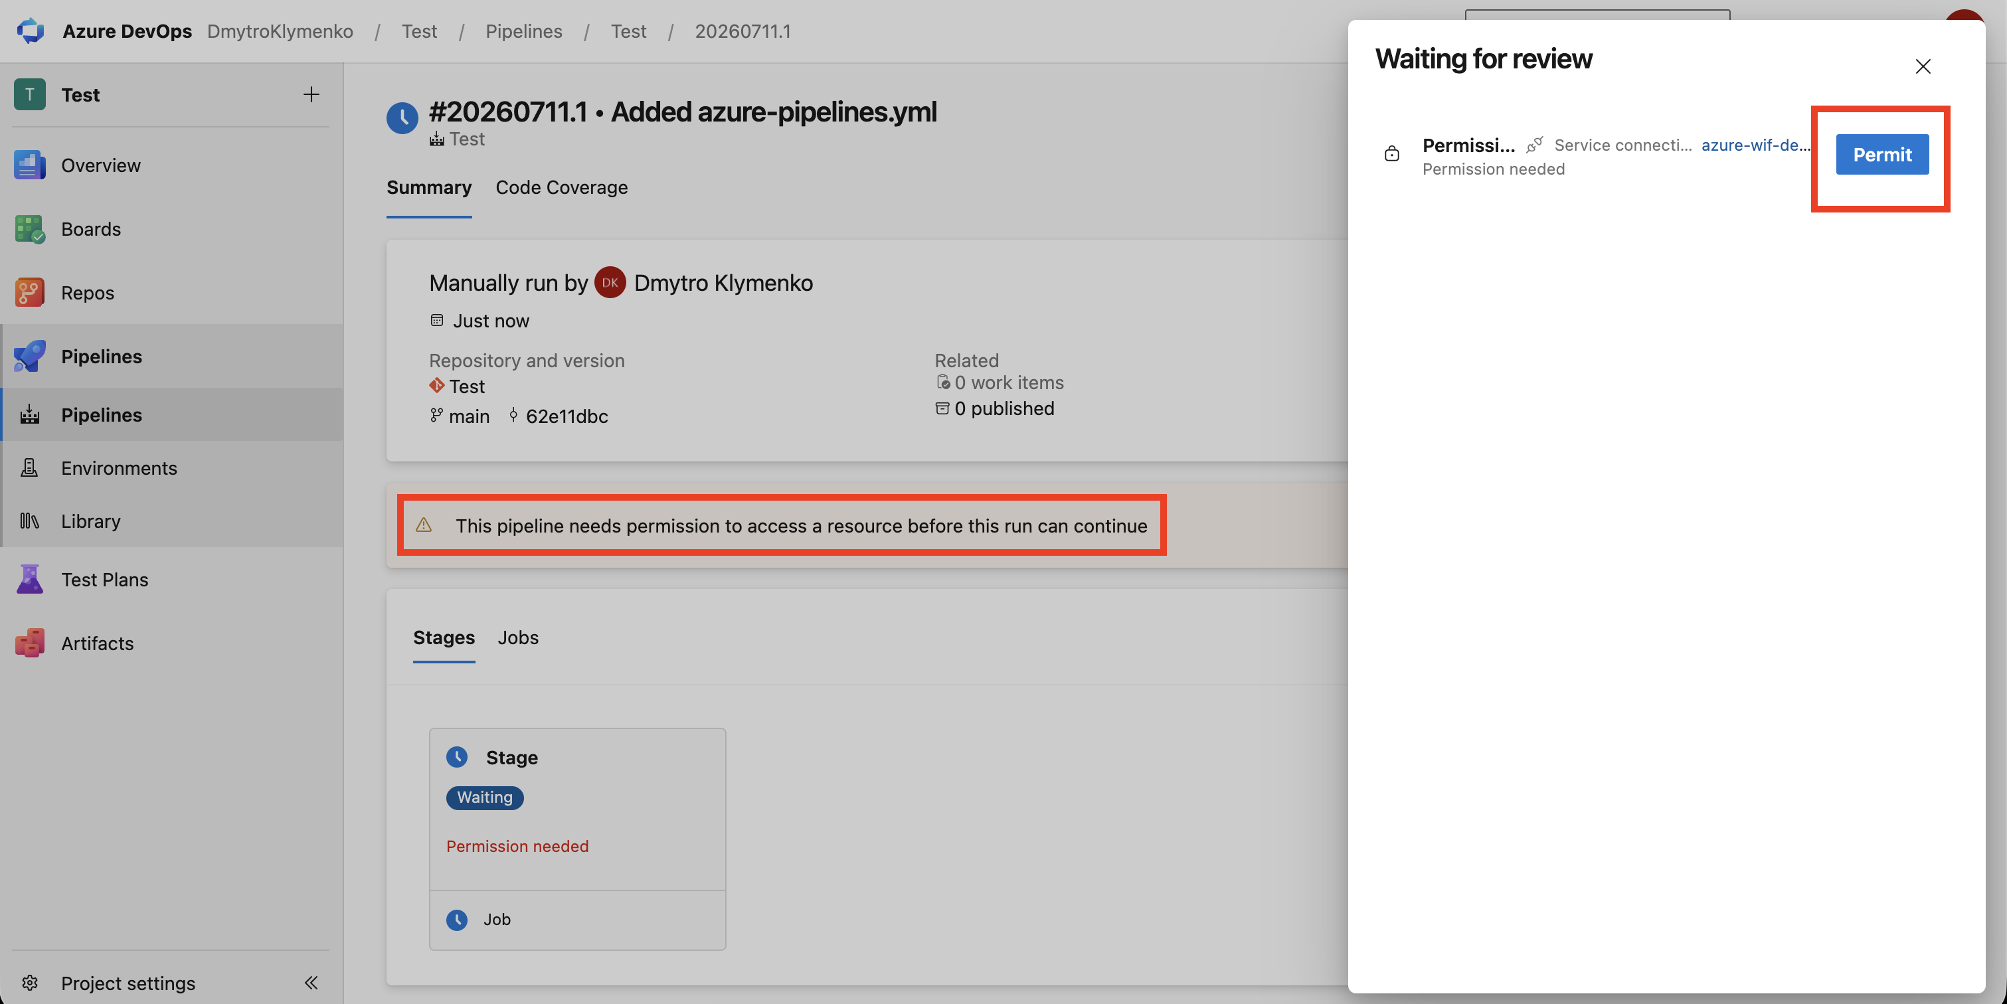This screenshot has width=2007, height=1004.
Task: Click the first Test breadcrumb
Action: click(x=419, y=31)
